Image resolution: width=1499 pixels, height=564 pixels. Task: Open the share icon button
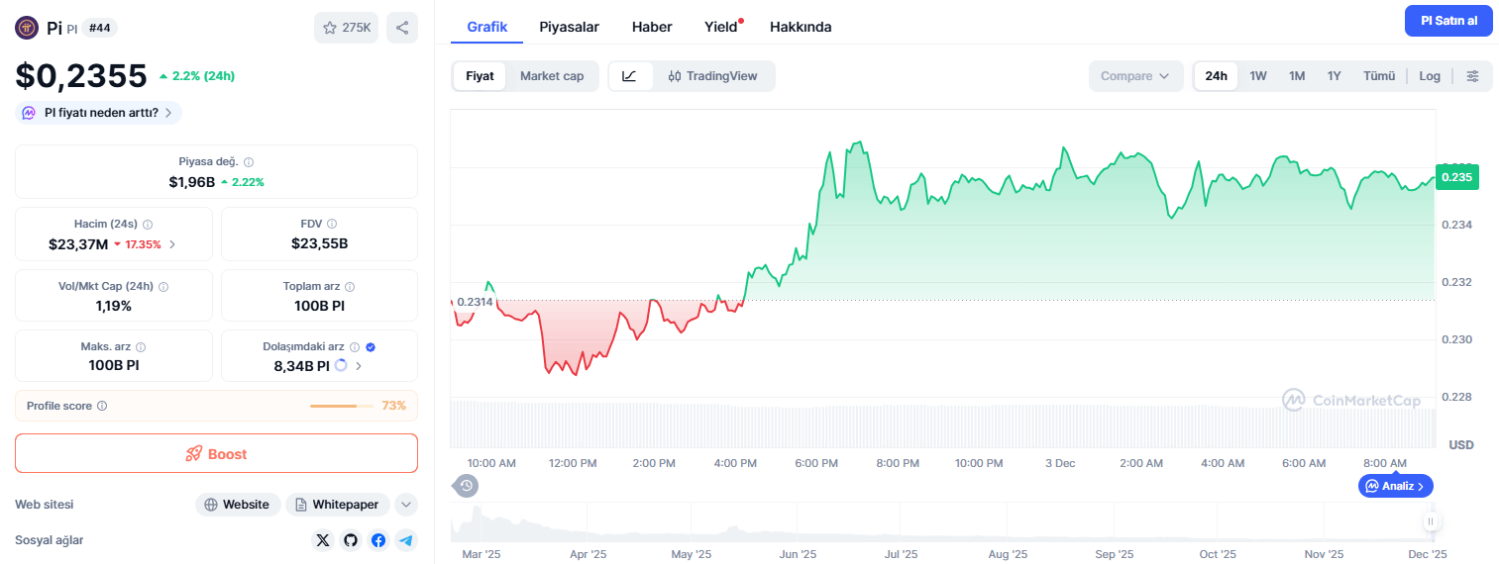tap(402, 28)
